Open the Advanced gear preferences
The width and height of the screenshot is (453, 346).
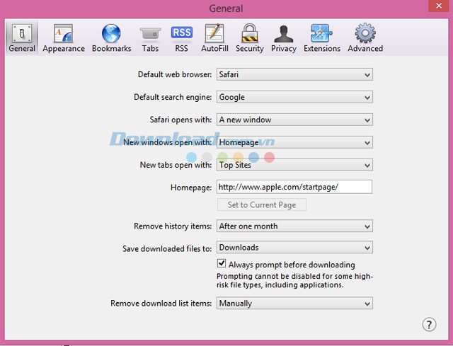[365, 38]
